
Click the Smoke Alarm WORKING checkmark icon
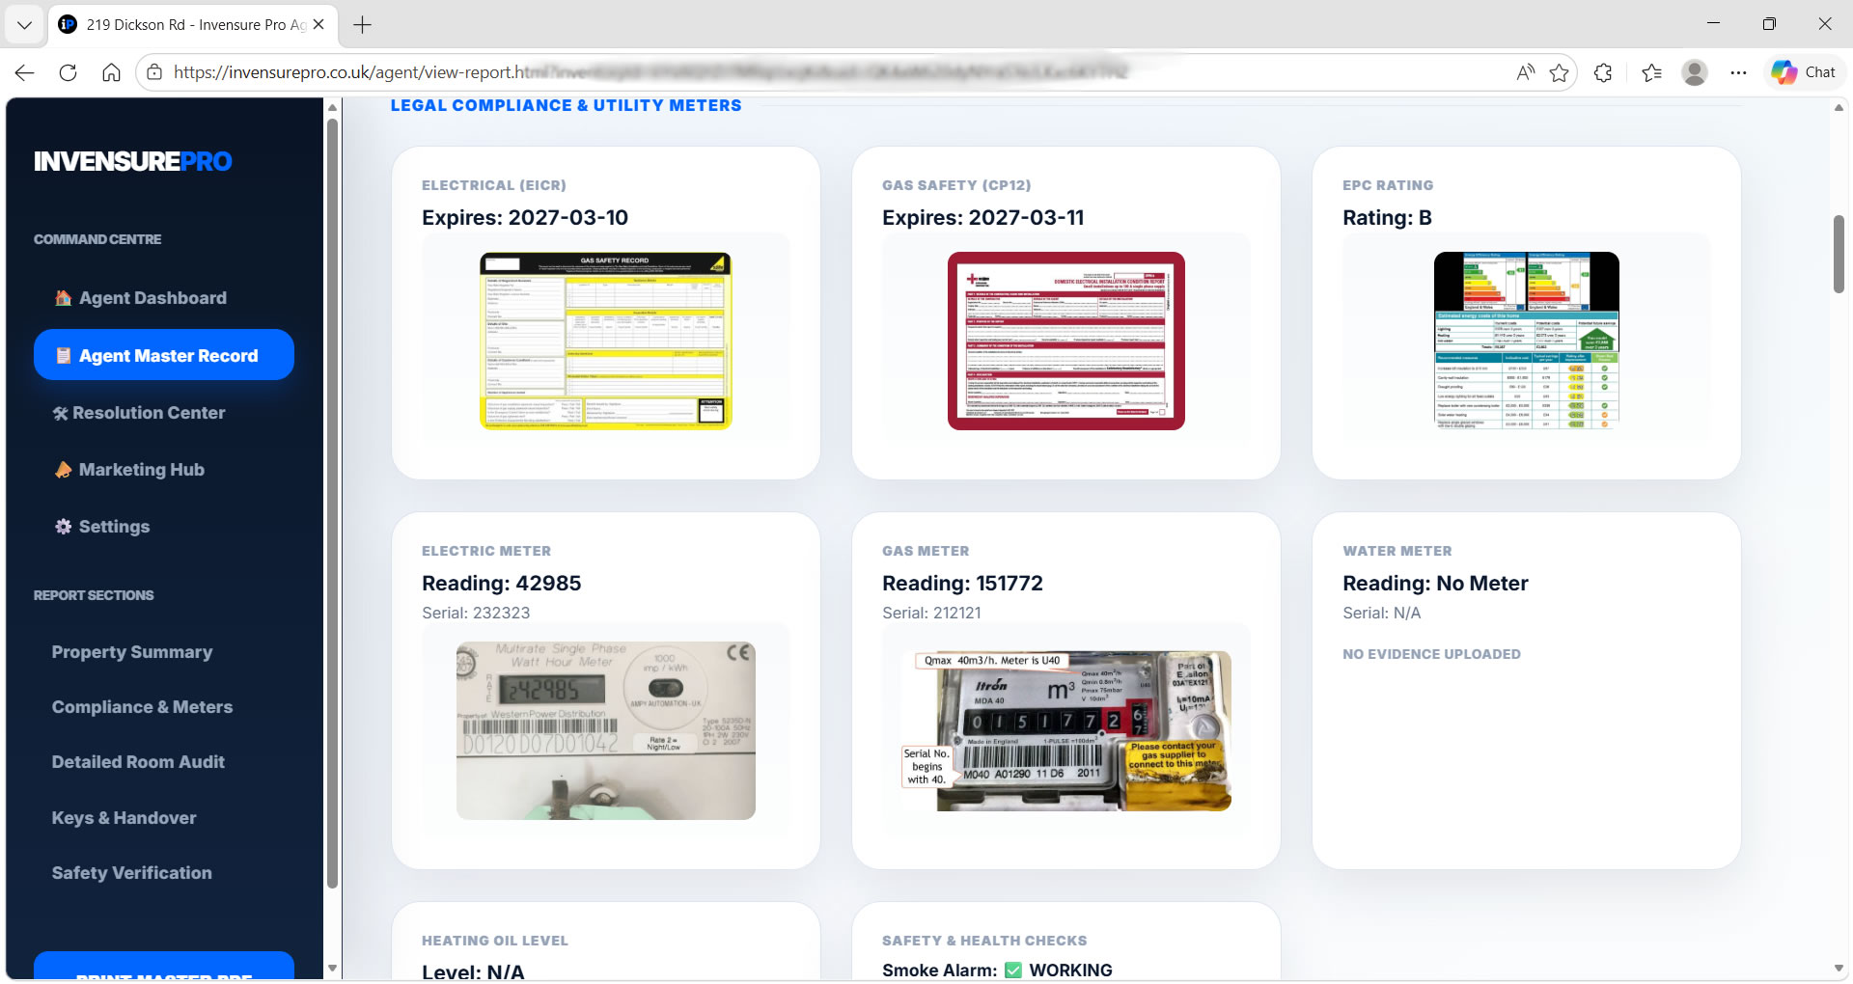tap(1013, 970)
